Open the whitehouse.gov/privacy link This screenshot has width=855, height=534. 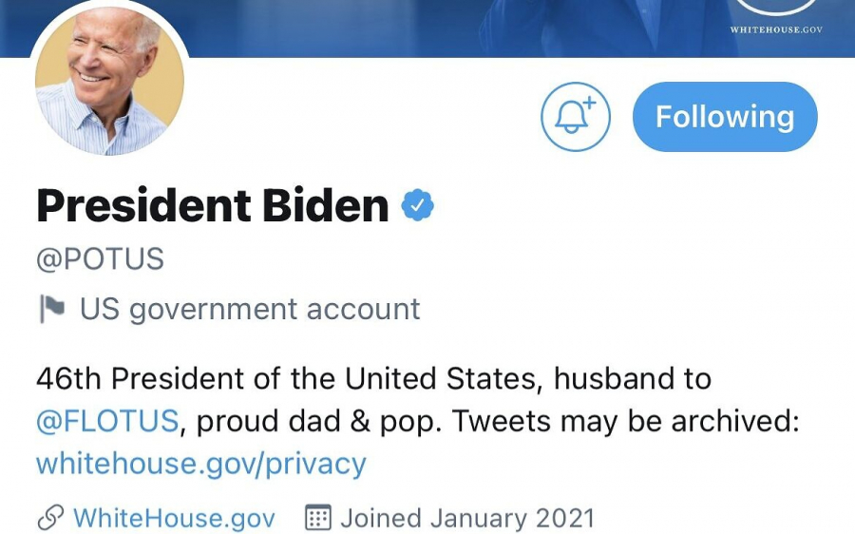pyautogui.click(x=200, y=464)
